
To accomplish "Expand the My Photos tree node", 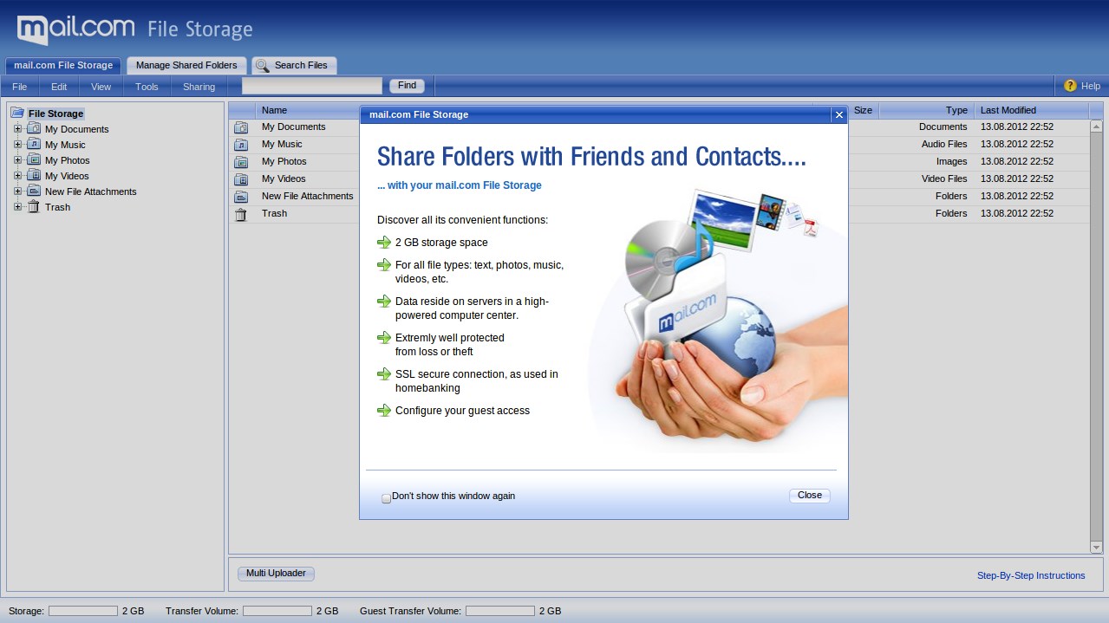I will coord(17,160).
